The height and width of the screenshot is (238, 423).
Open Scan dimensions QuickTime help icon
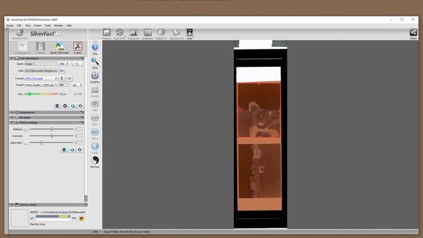73,106
